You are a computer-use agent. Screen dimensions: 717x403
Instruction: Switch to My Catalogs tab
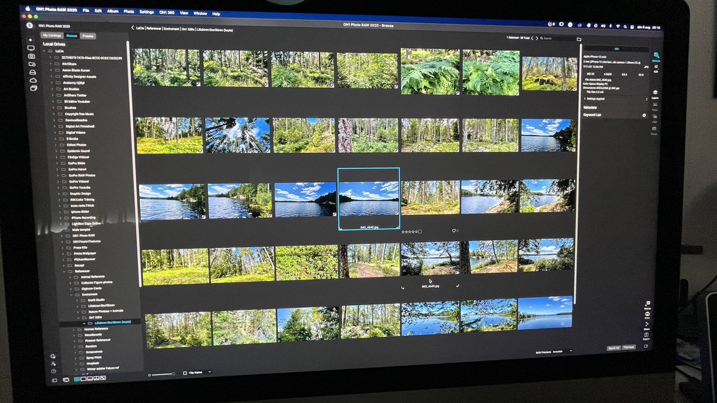click(x=51, y=36)
